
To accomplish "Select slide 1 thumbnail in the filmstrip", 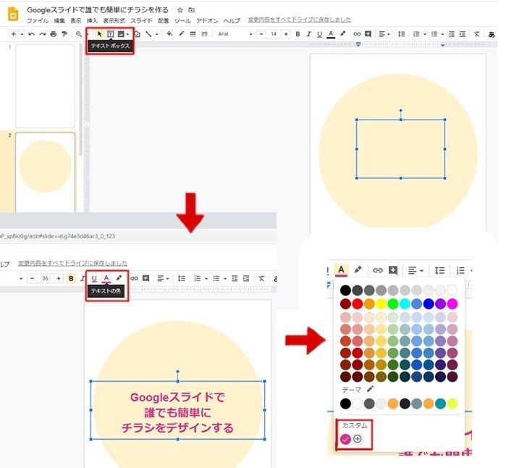I will coord(46,86).
